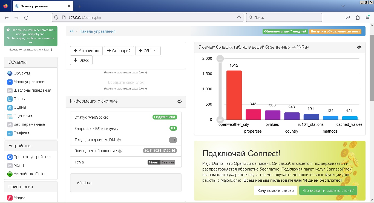Go back to the previous page
The width and height of the screenshot is (374, 203).
pyautogui.click(x=7, y=17)
